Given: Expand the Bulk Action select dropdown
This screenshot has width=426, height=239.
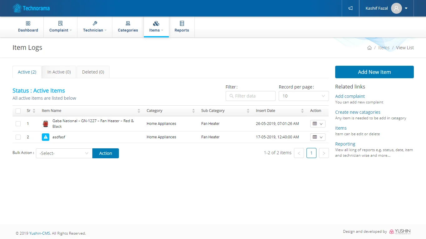Looking at the screenshot, I should [x=64, y=153].
